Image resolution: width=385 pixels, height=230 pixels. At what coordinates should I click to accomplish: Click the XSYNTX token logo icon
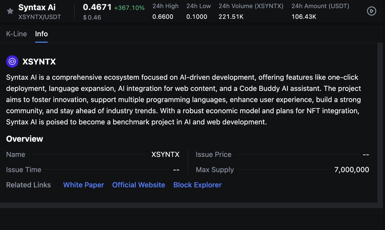coord(12,61)
